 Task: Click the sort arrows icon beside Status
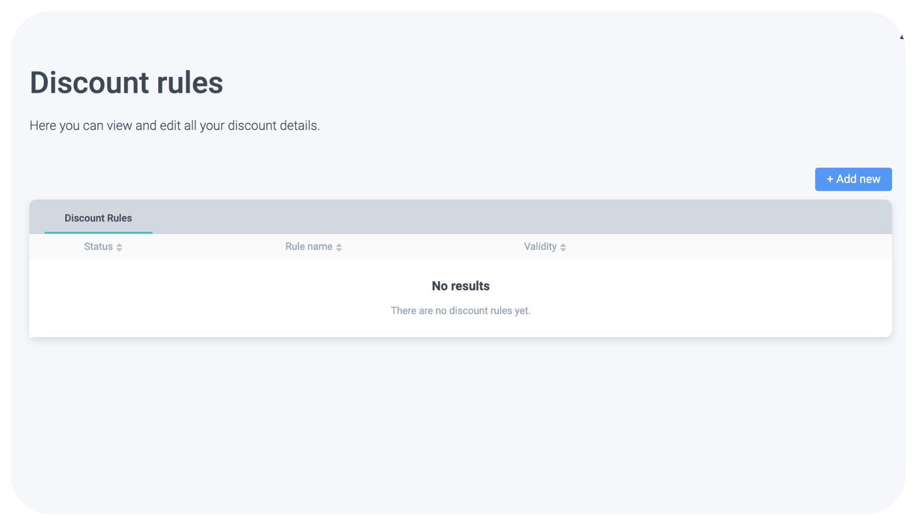pyautogui.click(x=119, y=247)
